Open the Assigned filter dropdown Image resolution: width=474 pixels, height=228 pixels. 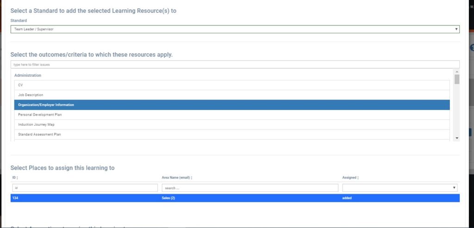point(399,188)
